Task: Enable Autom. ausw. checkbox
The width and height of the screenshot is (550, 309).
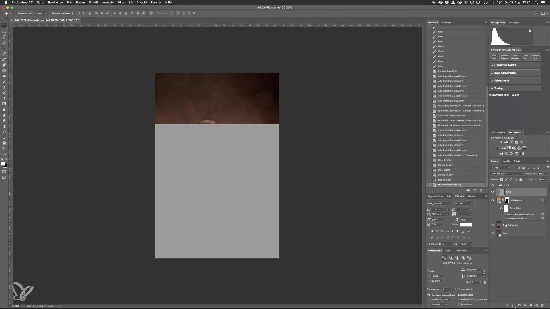Action: [x=16, y=13]
